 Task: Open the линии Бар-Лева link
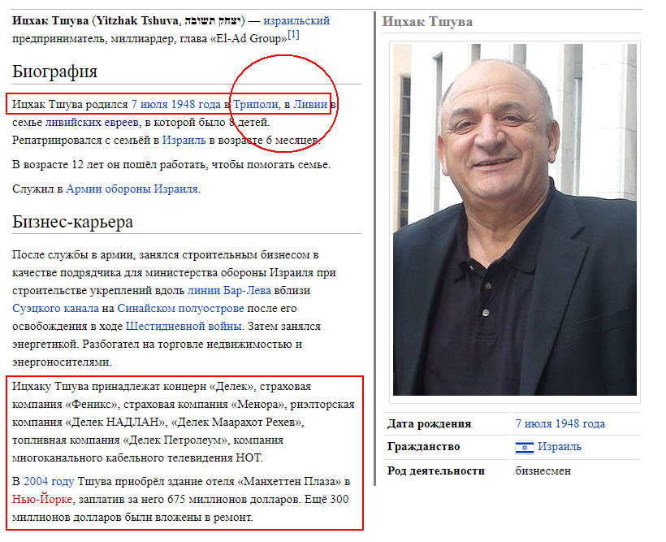(x=229, y=291)
